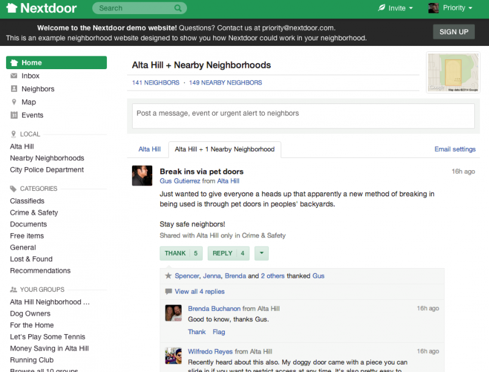Click Spencer in thanked list
Viewport: 489px width, 372px height.
pos(187,276)
